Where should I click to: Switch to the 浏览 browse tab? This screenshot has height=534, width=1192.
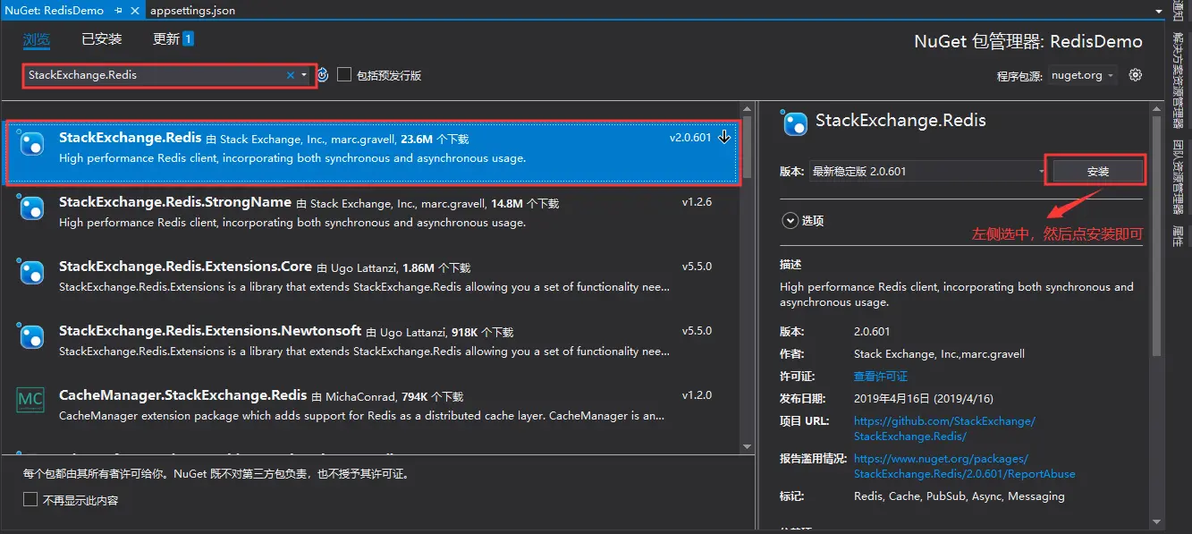[x=37, y=39]
